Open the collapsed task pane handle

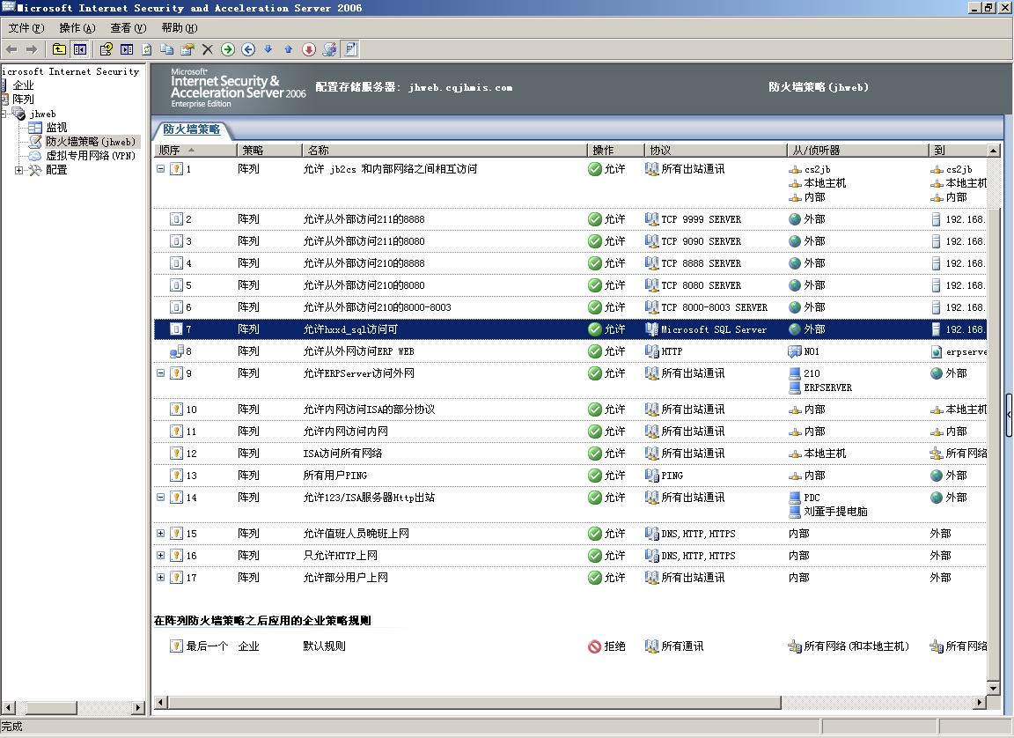pos(1009,415)
